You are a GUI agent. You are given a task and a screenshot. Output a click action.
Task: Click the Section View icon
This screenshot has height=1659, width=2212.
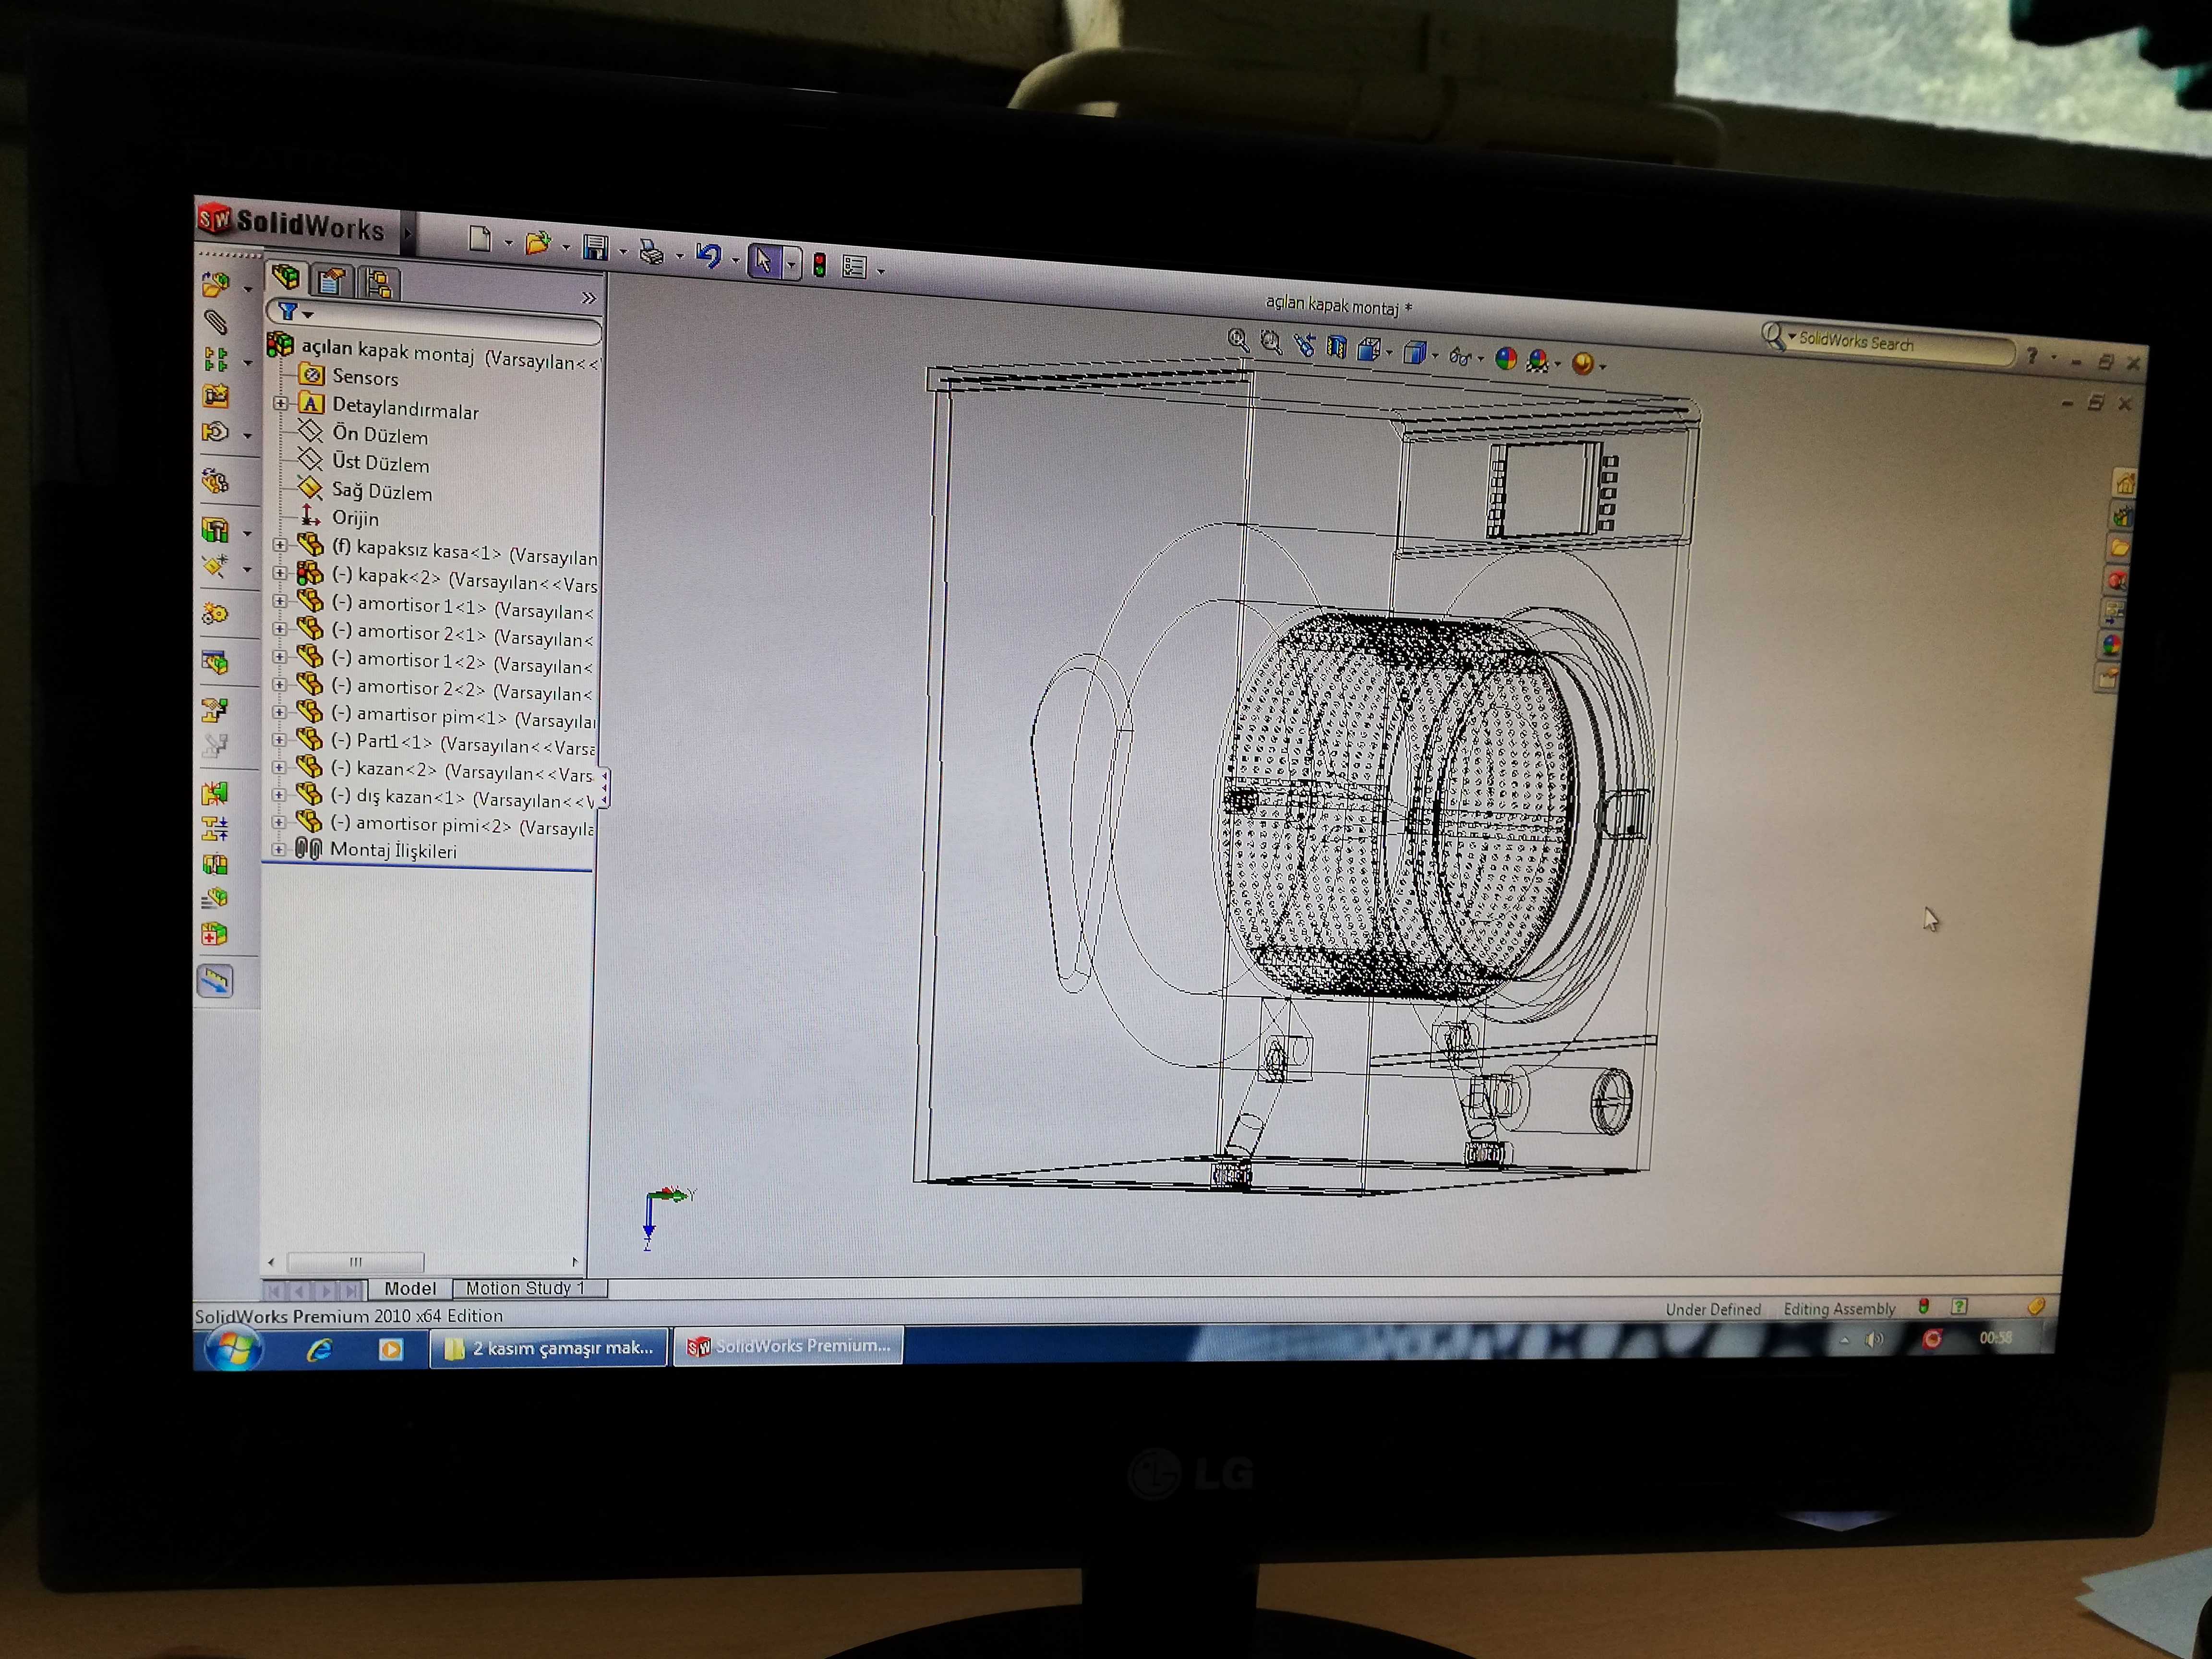pos(1337,347)
